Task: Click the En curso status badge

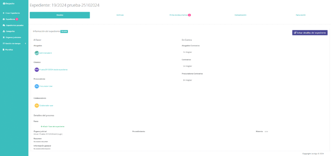Action: pyautogui.click(x=64, y=31)
